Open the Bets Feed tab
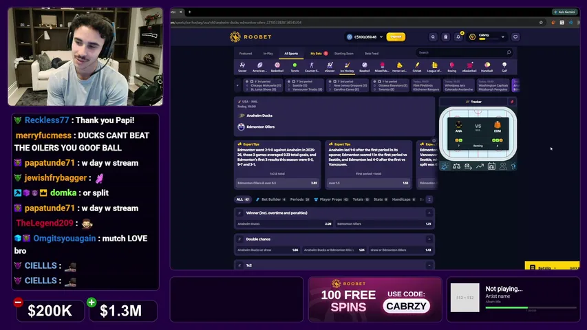The image size is (587, 330). (x=372, y=54)
